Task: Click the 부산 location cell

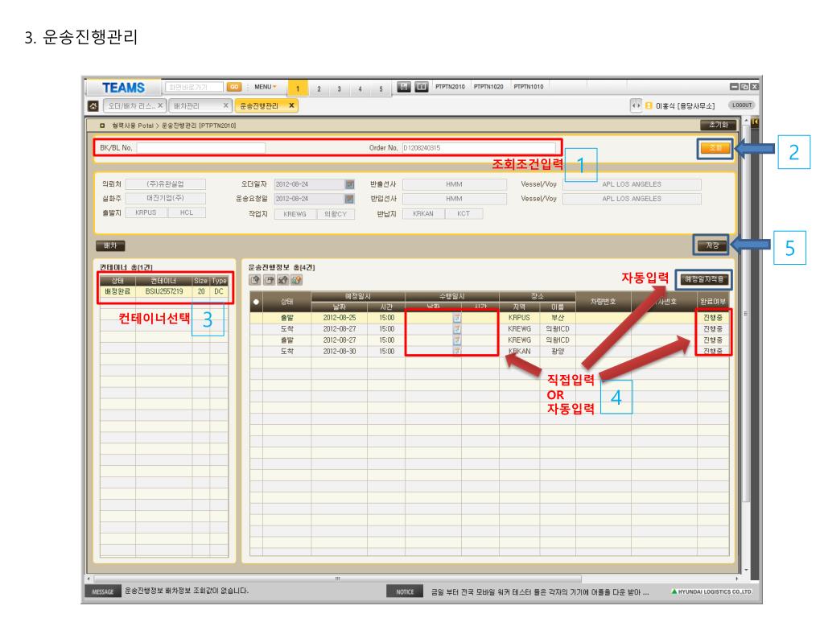Action: pyautogui.click(x=557, y=318)
